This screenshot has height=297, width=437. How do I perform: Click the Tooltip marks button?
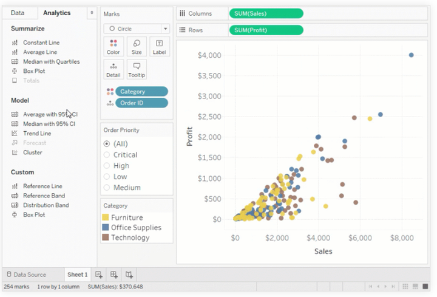tap(137, 69)
